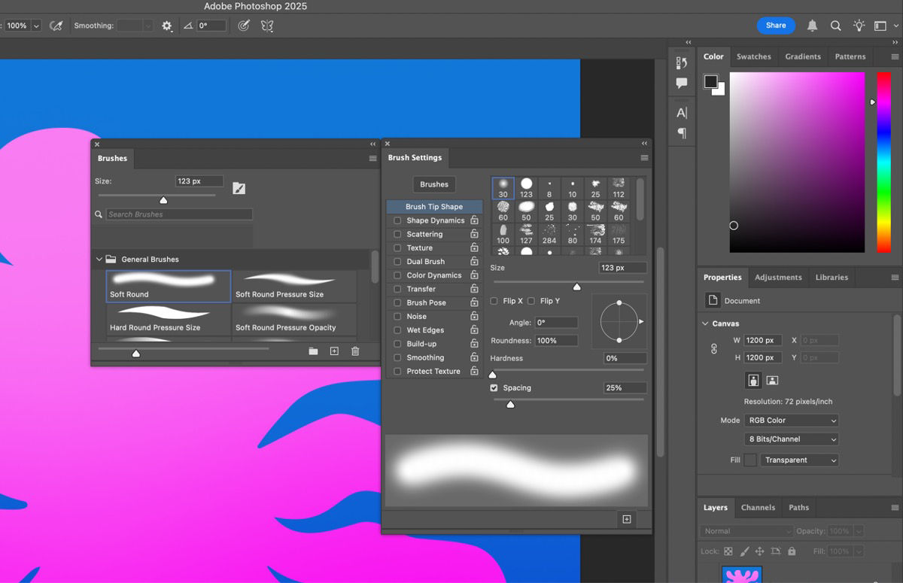
Task: Switch to the Channels tab
Action: [758, 508]
